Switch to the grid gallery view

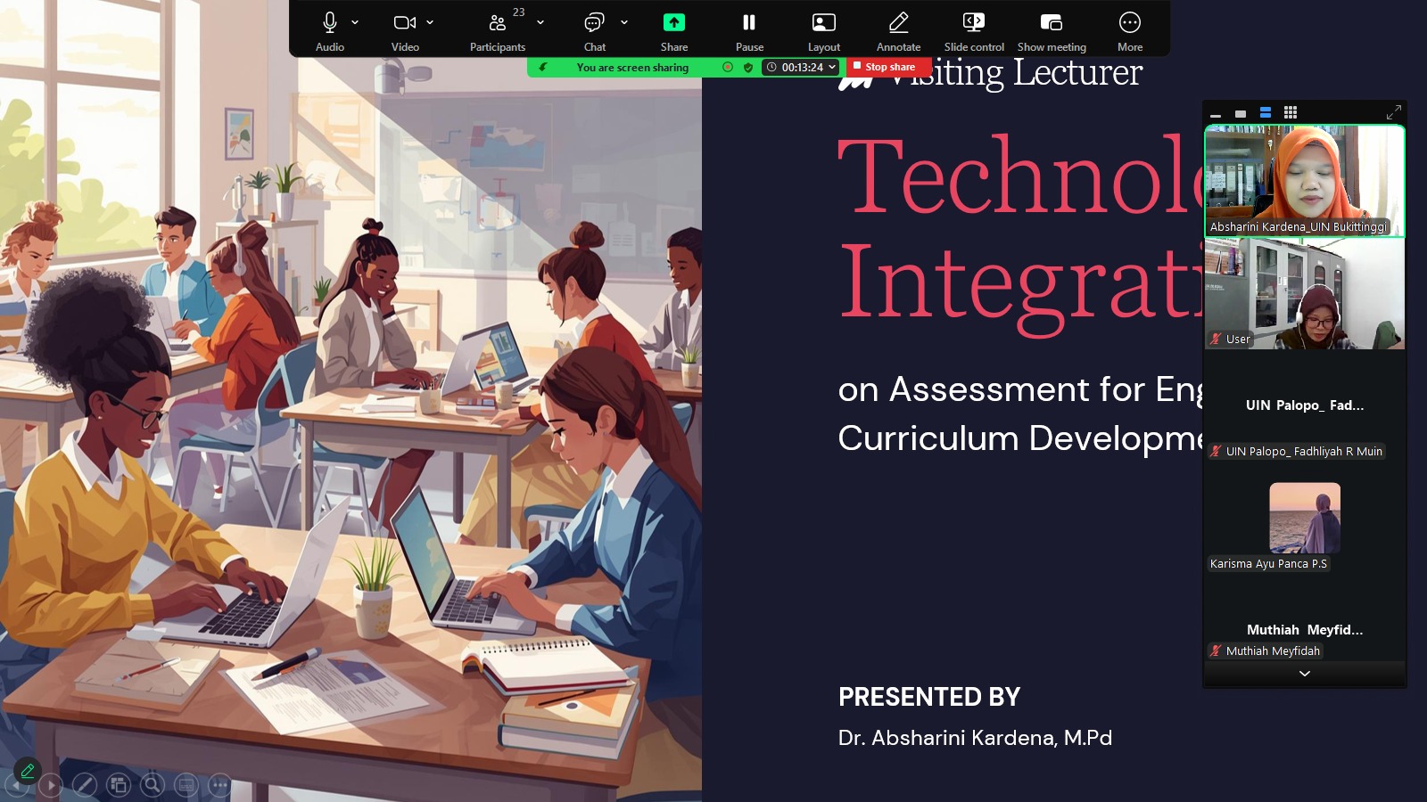coord(1290,112)
